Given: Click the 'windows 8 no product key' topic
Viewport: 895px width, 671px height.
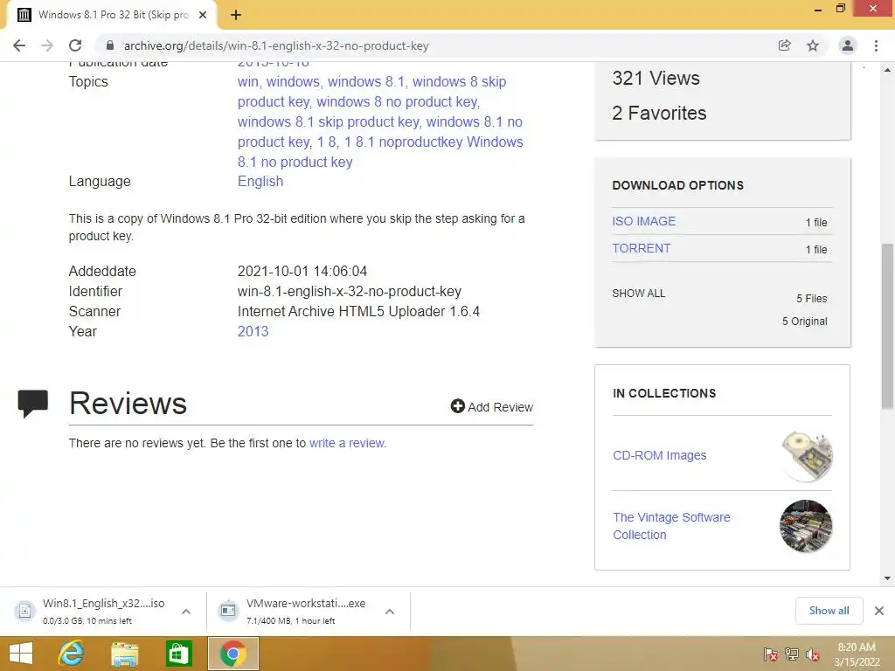Looking at the screenshot, I should (x=398, y=102).
